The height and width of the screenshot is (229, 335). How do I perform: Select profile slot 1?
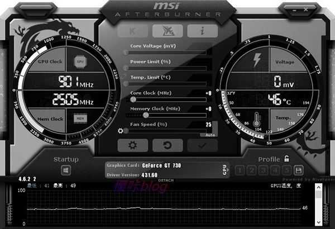click(x=240, y=170)
